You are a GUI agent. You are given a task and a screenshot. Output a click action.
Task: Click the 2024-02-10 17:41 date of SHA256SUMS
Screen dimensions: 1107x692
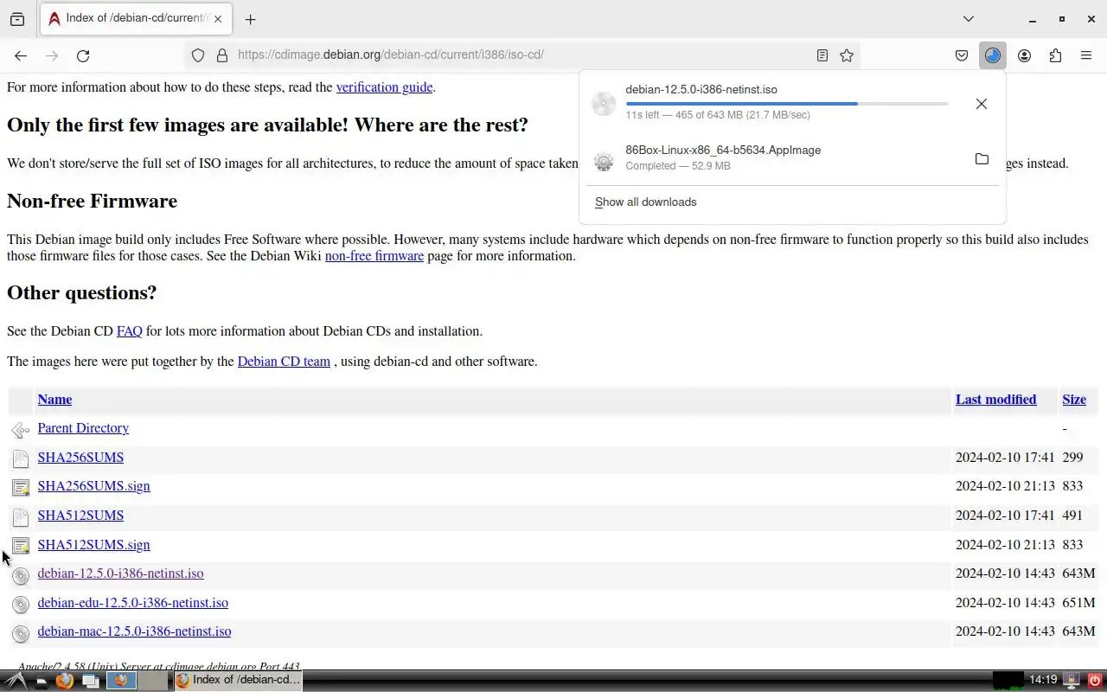(x=1005, y=458)
